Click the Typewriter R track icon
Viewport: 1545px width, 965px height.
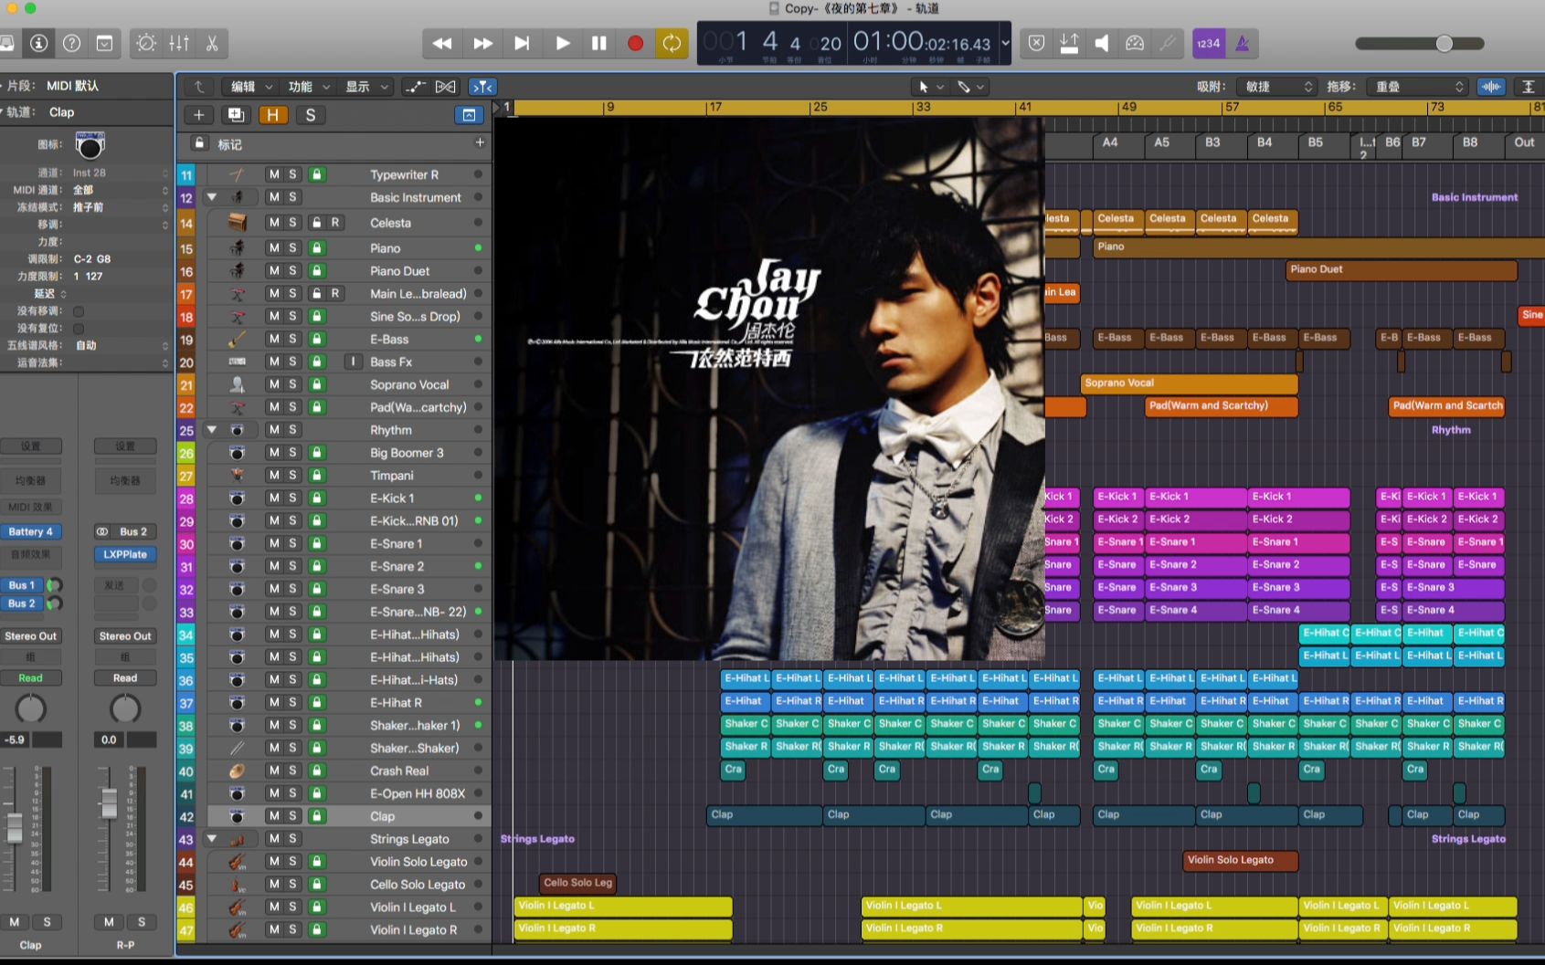(237, 174)
